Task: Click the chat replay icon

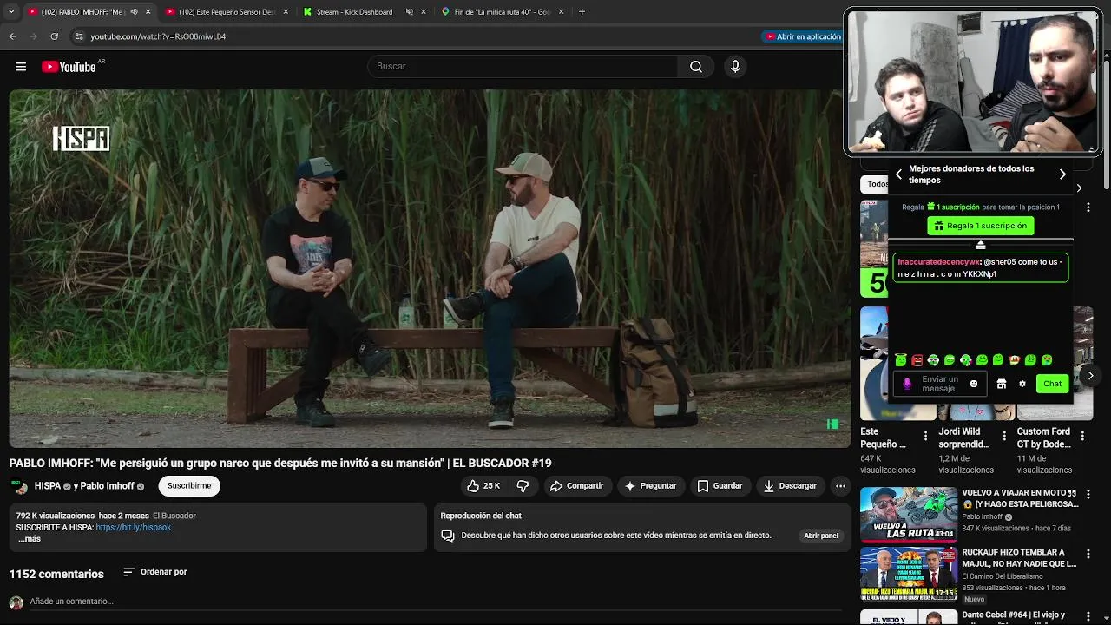Action: tap(448, 536)
